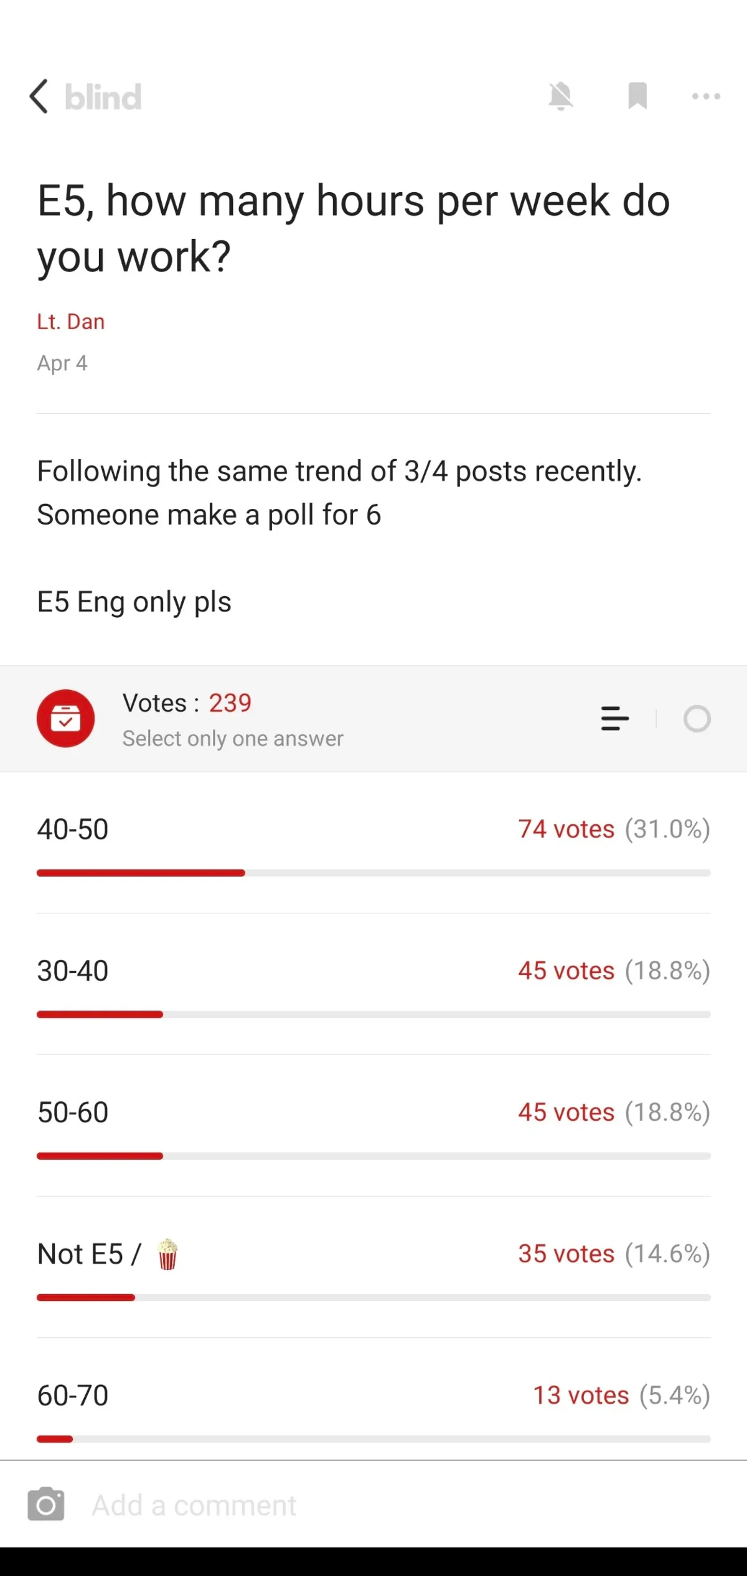Tap the camera icon to attach photo

pos(46,1504)
